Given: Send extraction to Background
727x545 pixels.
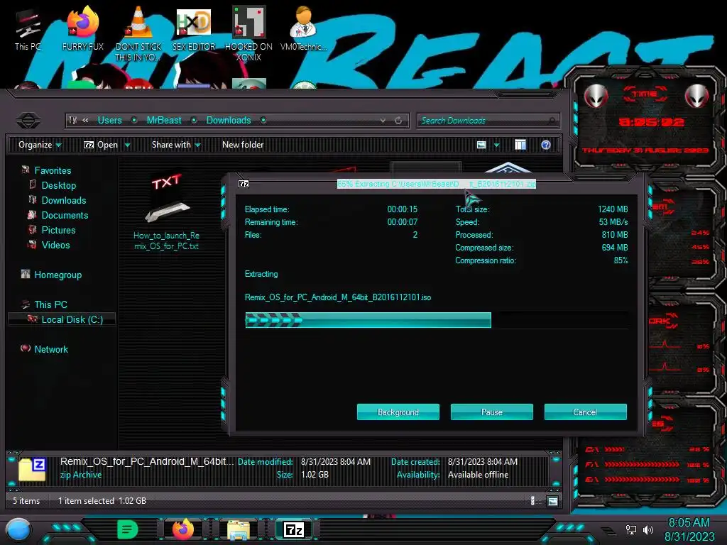Looking at the screenshot, I should click(398, 412).
